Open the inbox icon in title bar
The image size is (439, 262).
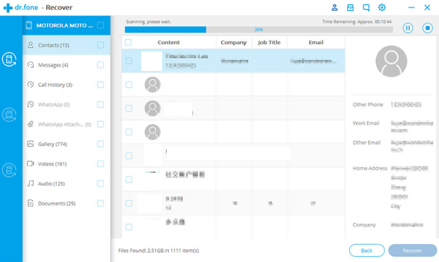(350, 8)
